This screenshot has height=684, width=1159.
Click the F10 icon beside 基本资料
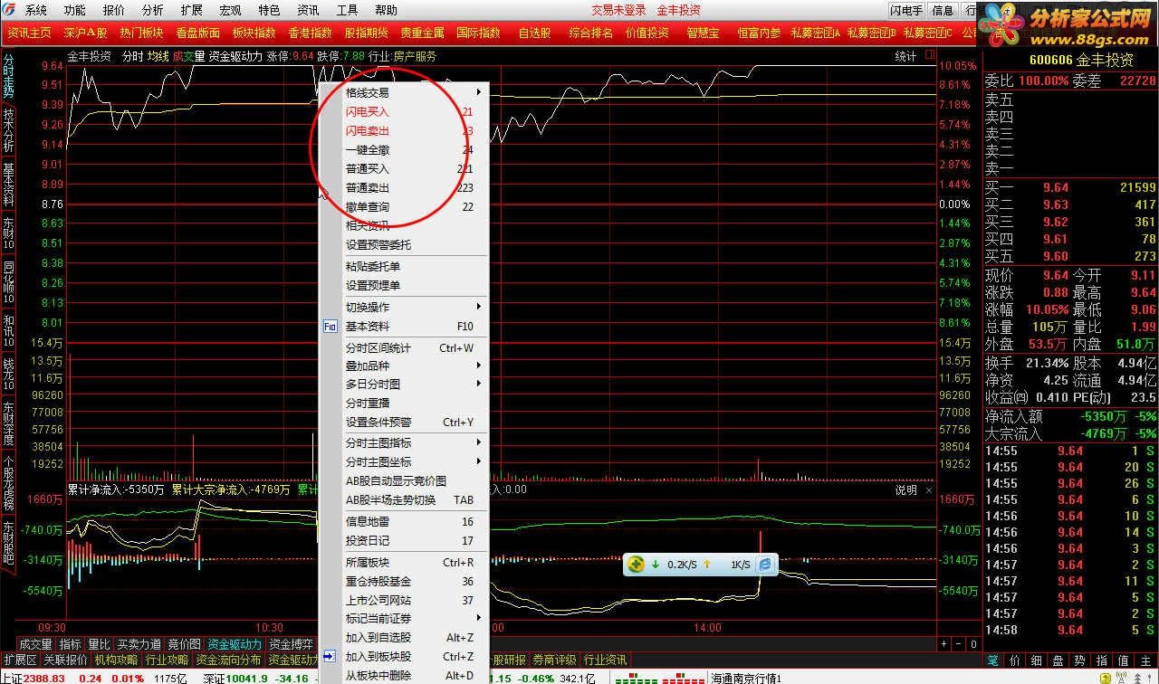330,327
